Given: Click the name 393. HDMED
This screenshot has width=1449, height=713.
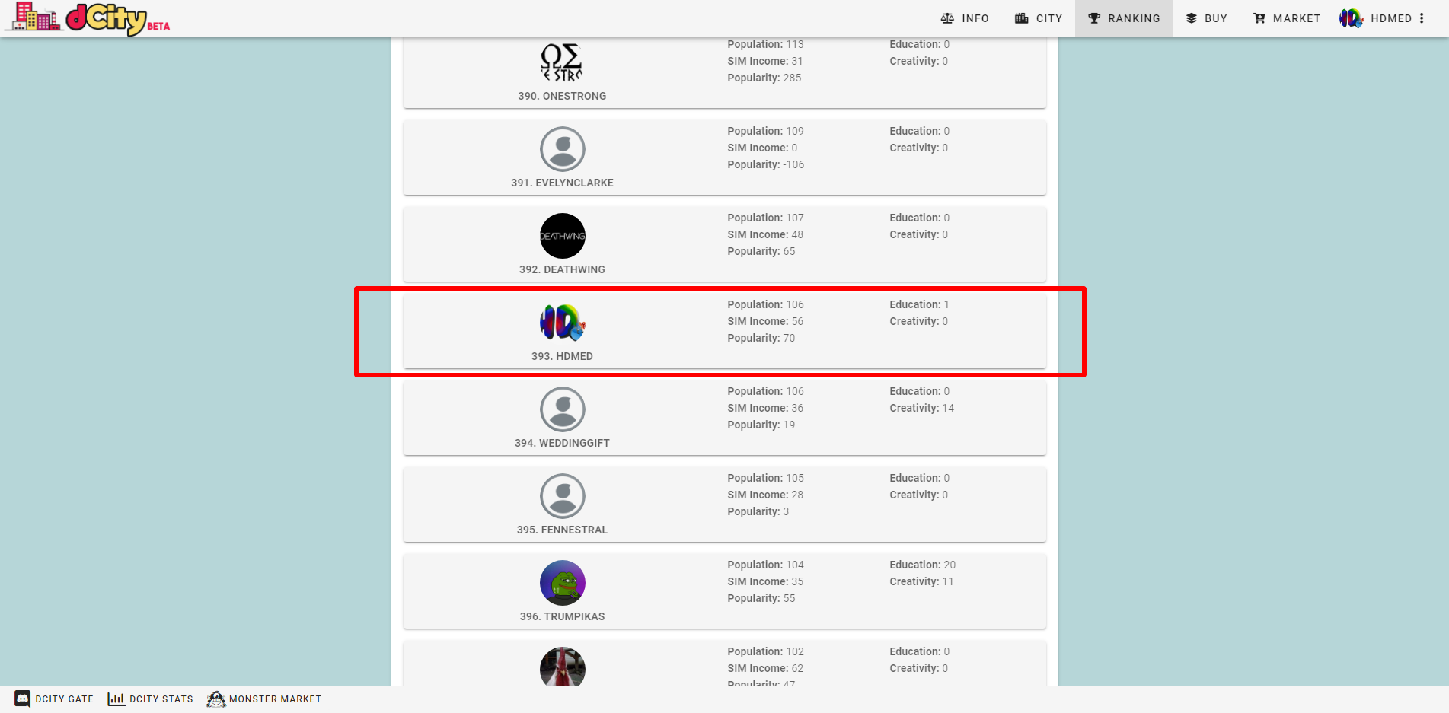Looking at the screenshot, I should click(x=562, y=356).
